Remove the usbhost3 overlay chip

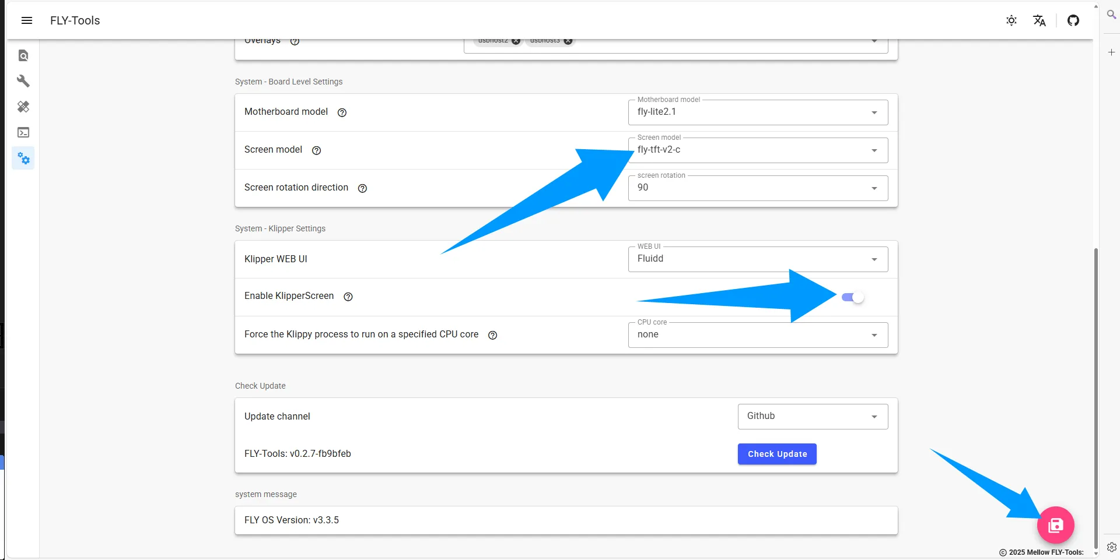pos(568,41)
